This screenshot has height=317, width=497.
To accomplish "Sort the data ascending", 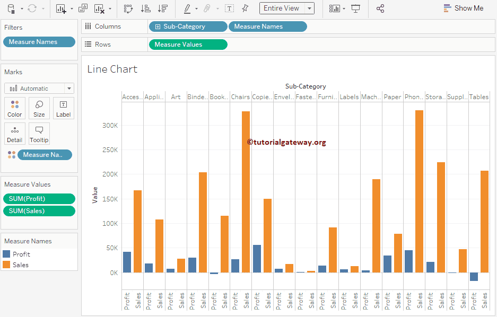I will (x=145, y=8).
